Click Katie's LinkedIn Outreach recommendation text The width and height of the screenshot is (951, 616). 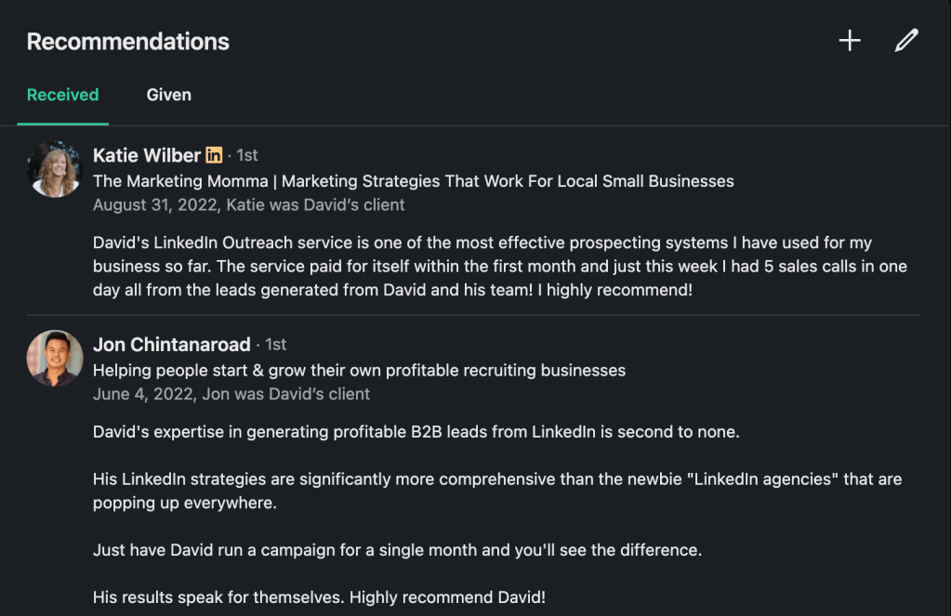click(x=499, y=267)
